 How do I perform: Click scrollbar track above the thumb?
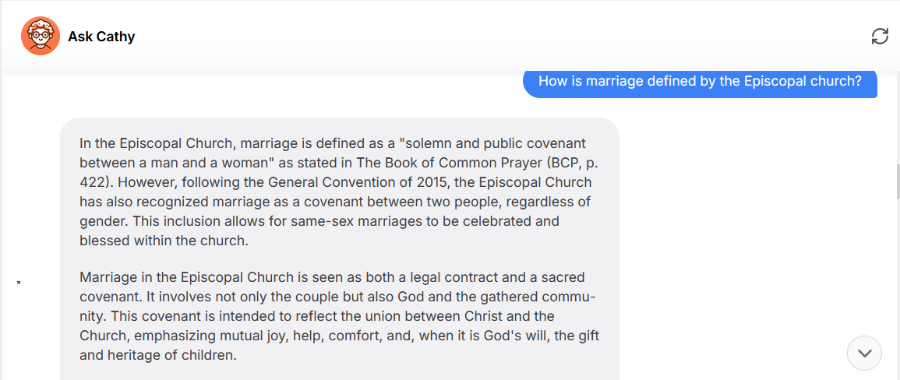897,118
